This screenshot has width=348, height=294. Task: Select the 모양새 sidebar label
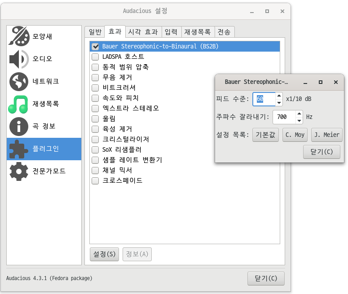point(42,36)
